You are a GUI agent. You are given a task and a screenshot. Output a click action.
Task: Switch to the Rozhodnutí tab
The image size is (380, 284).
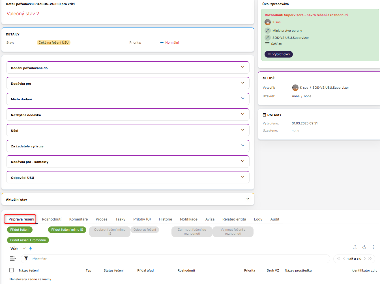[51, 219]
